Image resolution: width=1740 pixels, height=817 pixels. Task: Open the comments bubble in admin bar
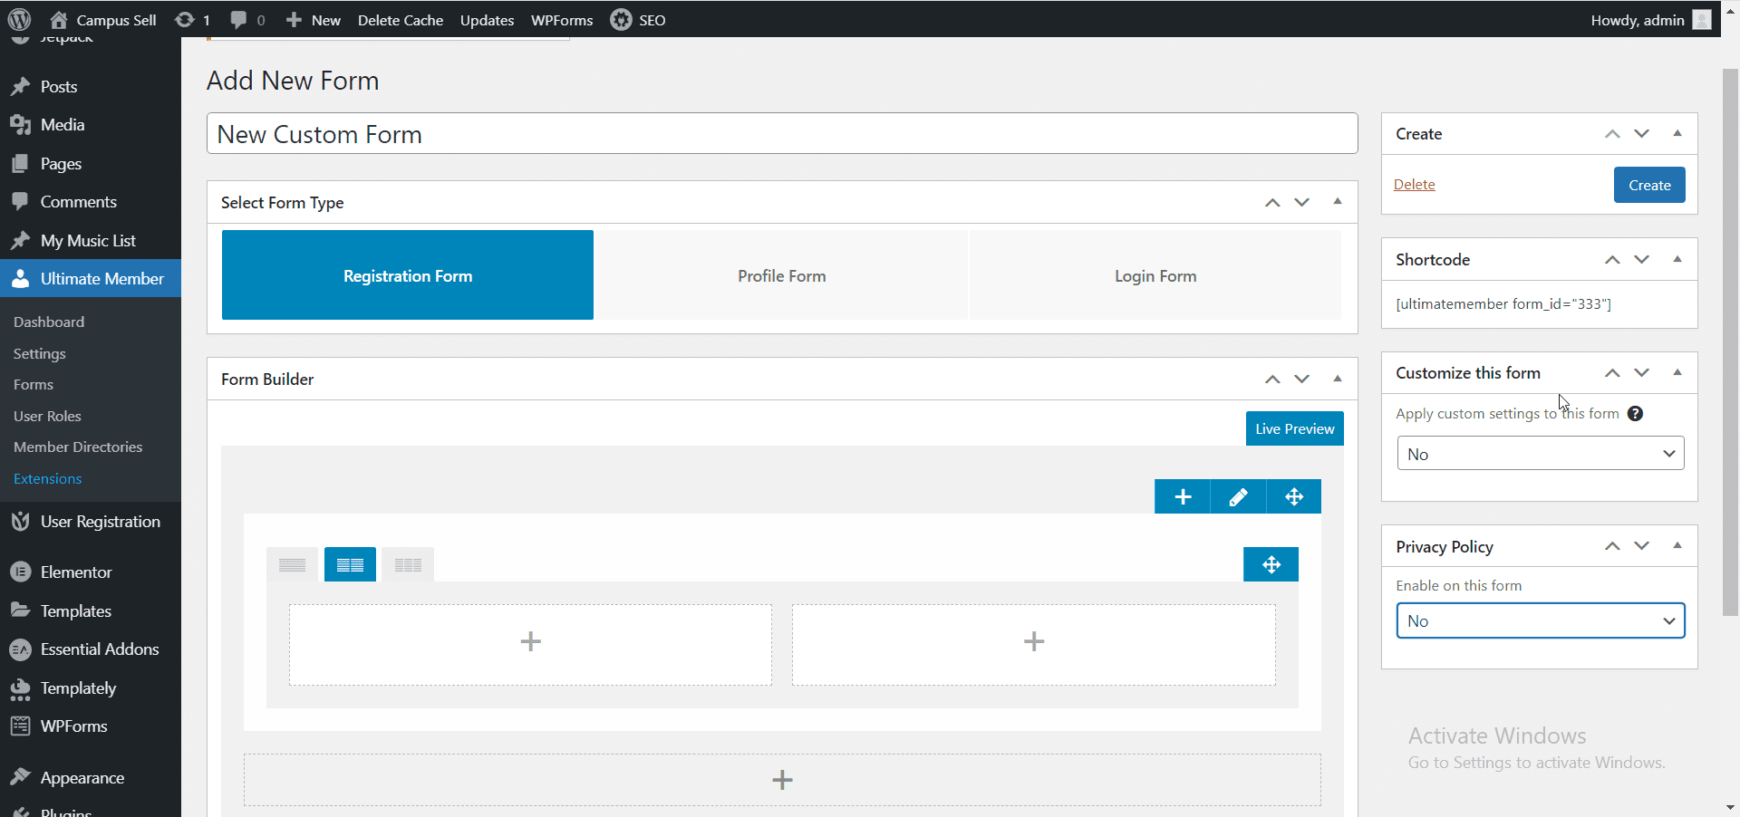pyautogui.click(x=246, y=20)
